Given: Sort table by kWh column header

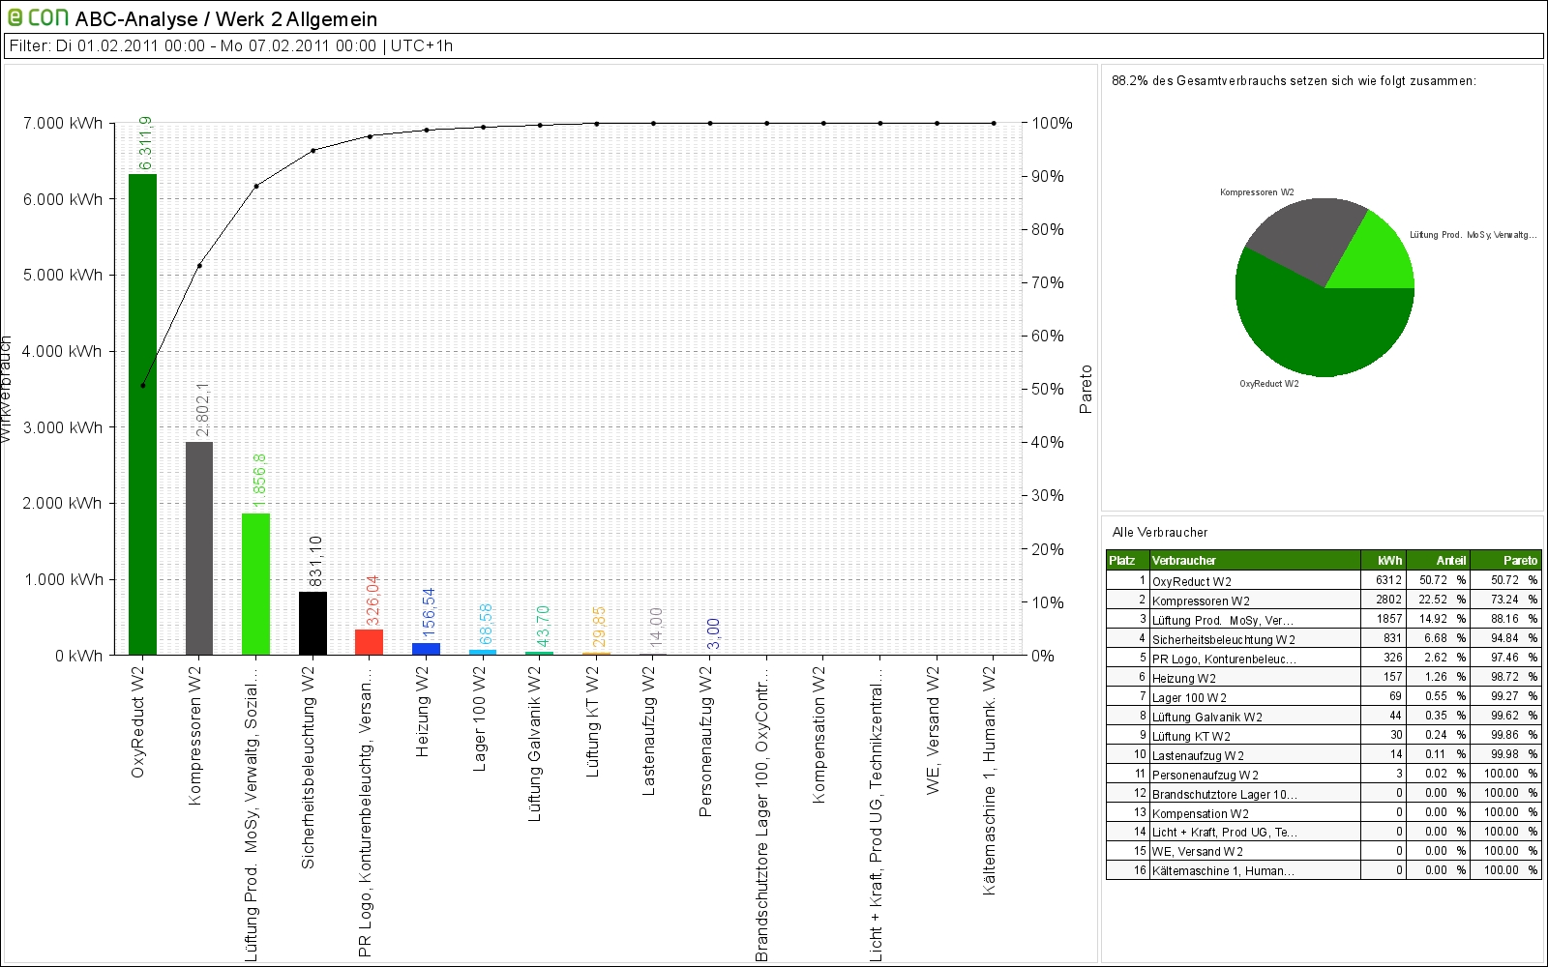Looking at the screenshot, I should point(1384,560).
